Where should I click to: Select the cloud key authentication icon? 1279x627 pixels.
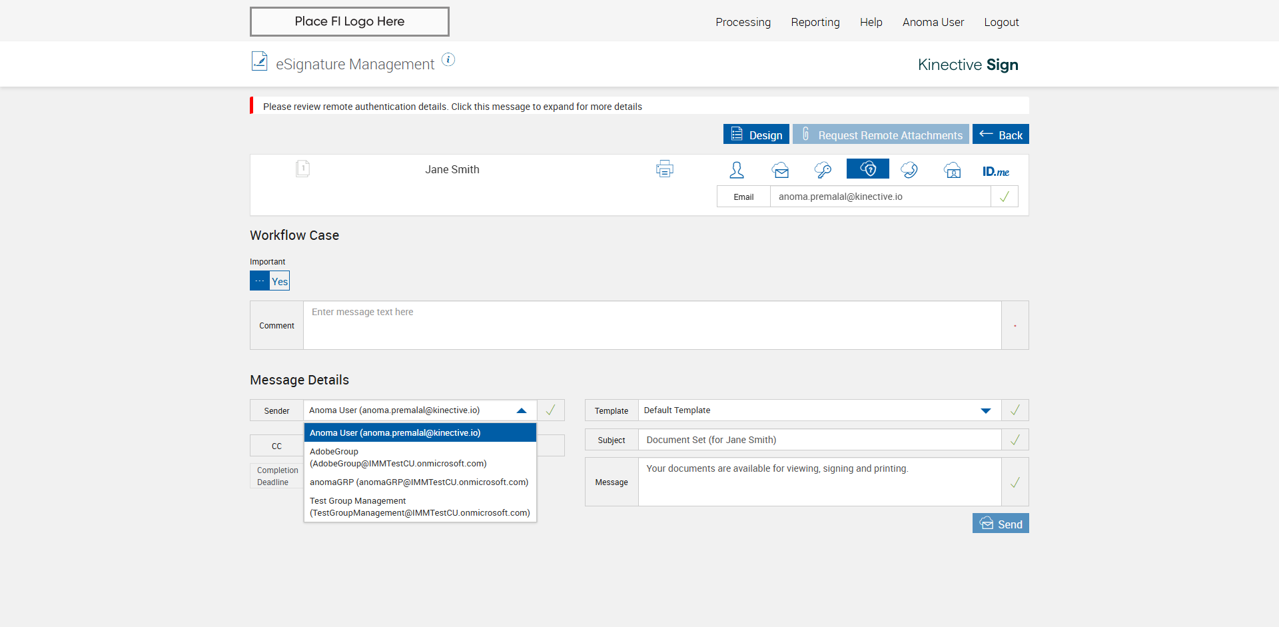click(823, 170)
